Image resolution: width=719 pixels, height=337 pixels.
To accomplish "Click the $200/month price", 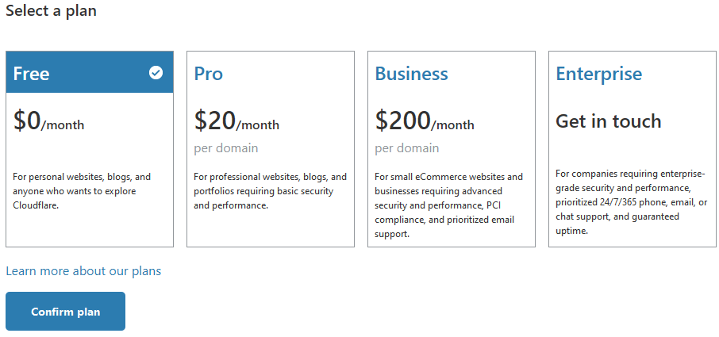I will pyautogui.click(x=425, y=121).
